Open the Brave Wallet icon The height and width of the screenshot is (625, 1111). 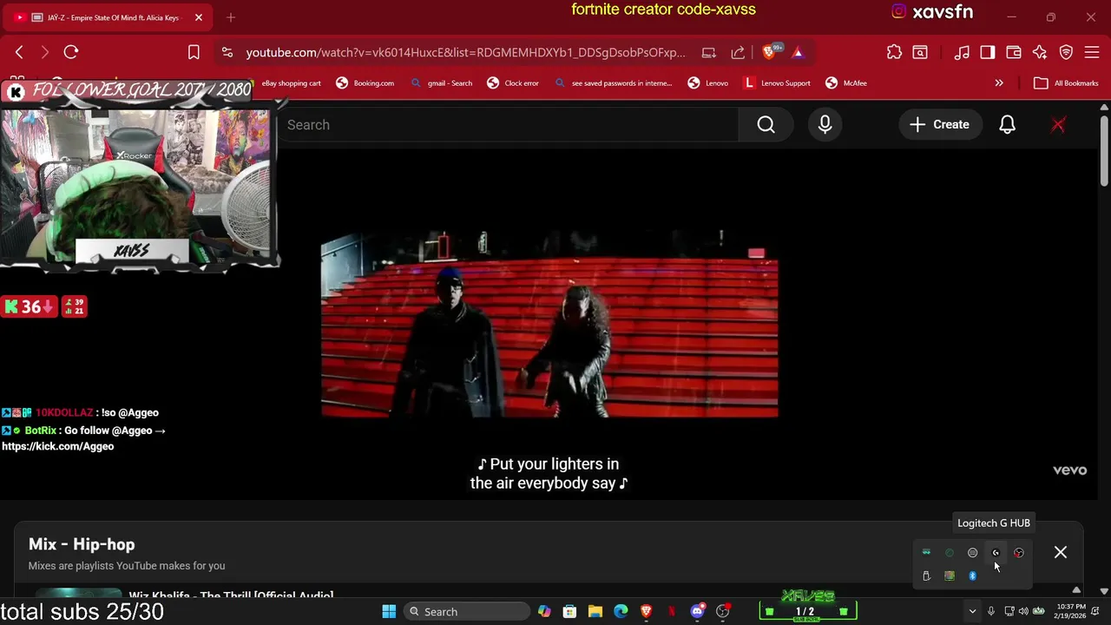1013,52
